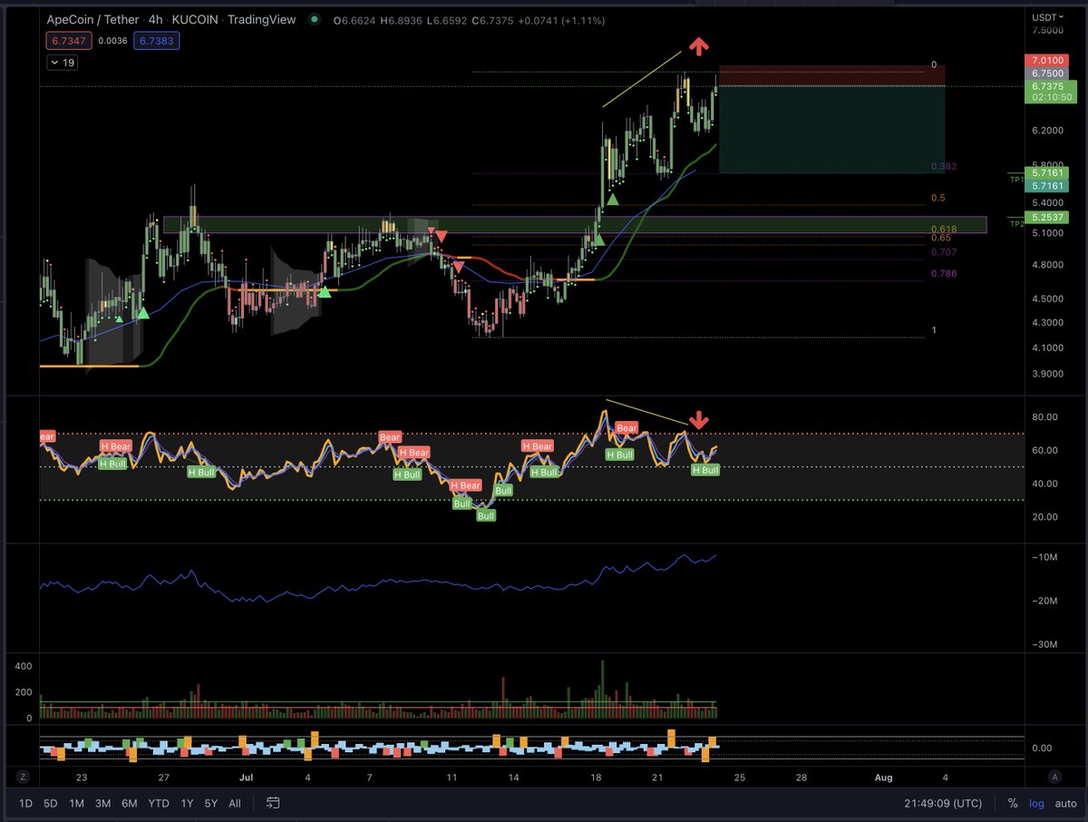1088x822 pixels.
Task: Click the circled Z icon at bottom left
Action: pos(23,778)
